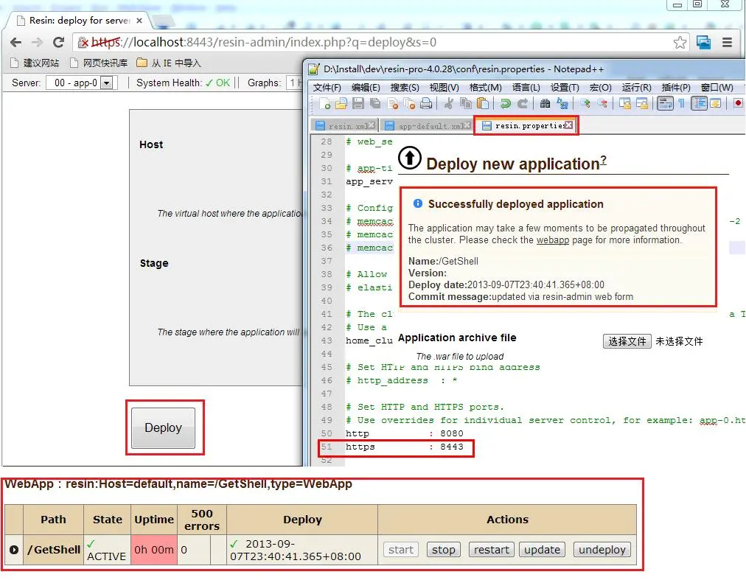
Task: Open the Graphs time range dropdown
Action: [x=293, y=83]
